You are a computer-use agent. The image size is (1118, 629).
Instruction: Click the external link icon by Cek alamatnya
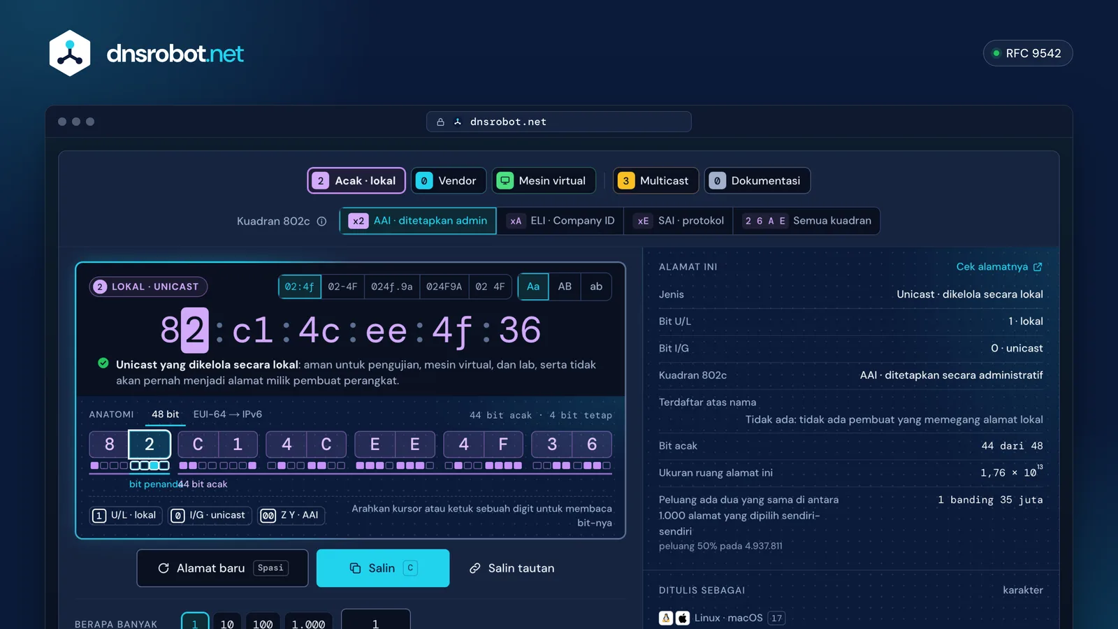1038,267
